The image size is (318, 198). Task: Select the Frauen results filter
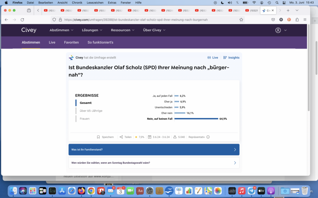(x=84, y=118)
